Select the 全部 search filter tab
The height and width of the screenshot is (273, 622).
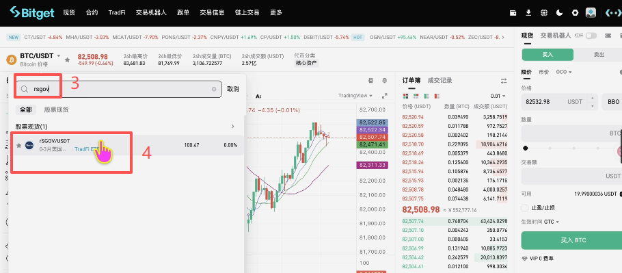pos(25,110)
